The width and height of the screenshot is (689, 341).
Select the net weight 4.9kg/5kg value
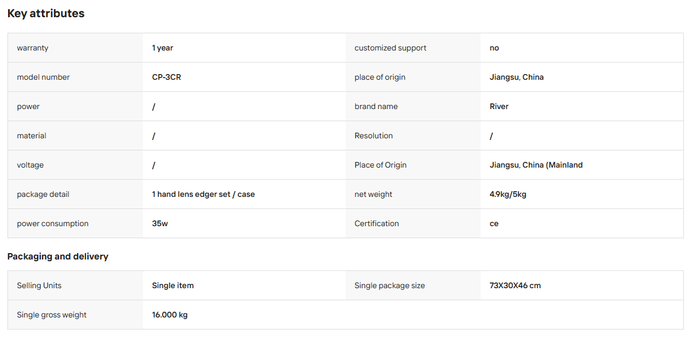pyautogui.click(x=508, y=194)
